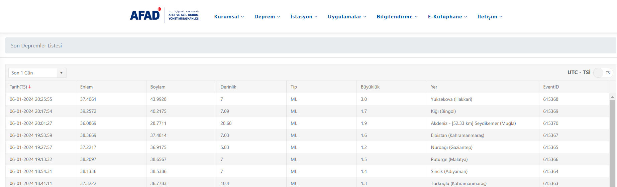
Task: Open the Son 1 Gün dropdown
Action: click(37, 73)
